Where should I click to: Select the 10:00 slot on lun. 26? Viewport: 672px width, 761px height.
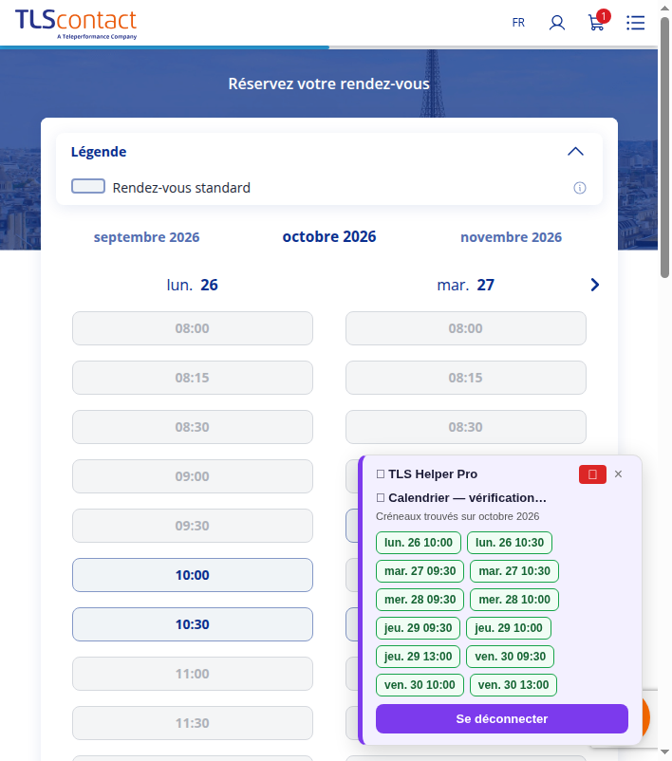click(x=193, y=575)
